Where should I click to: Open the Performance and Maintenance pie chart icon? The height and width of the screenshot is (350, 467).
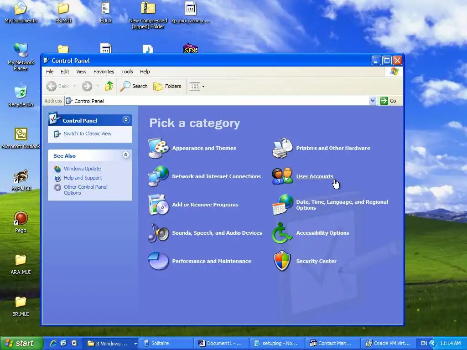(158, 261)
